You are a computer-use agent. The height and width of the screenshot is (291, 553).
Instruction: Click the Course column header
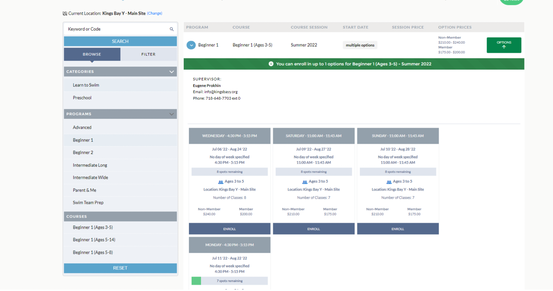point(241,27)
